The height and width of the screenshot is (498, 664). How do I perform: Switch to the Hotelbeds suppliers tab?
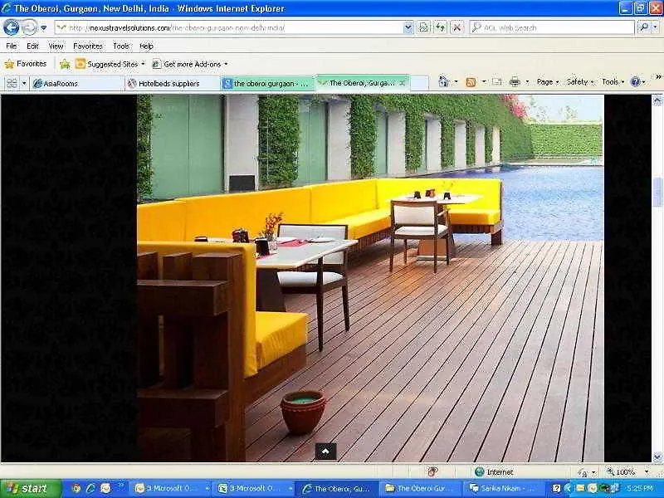[173, 84]
